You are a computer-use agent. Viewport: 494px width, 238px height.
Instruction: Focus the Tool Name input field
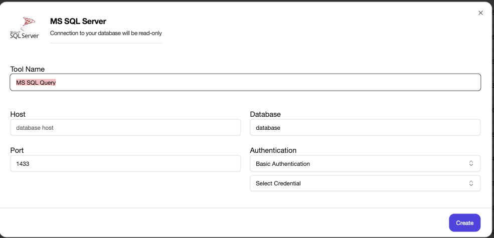(x=245, y=83)
